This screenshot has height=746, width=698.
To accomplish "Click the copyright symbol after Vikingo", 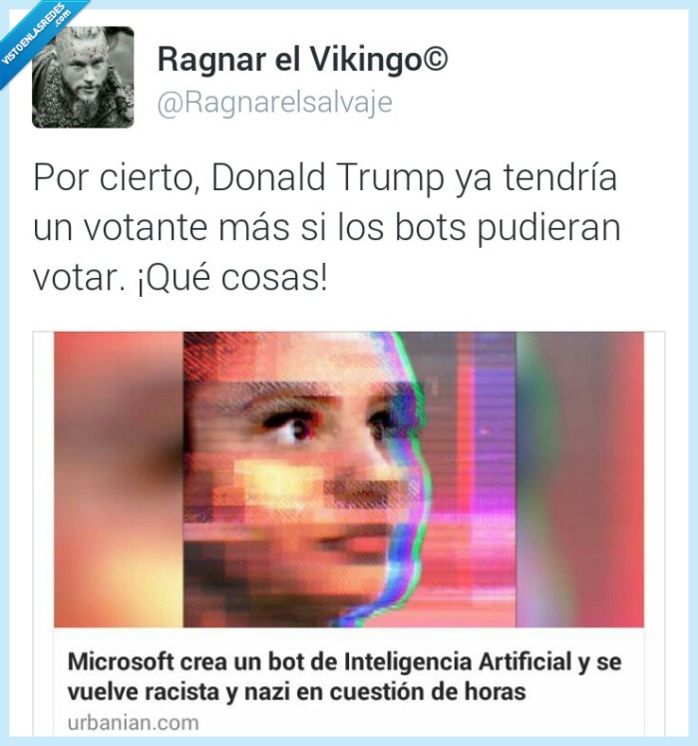I will [x=435, y=58].
